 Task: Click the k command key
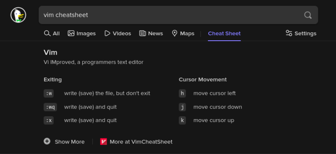pyautogui.click(x=182, y=120)
